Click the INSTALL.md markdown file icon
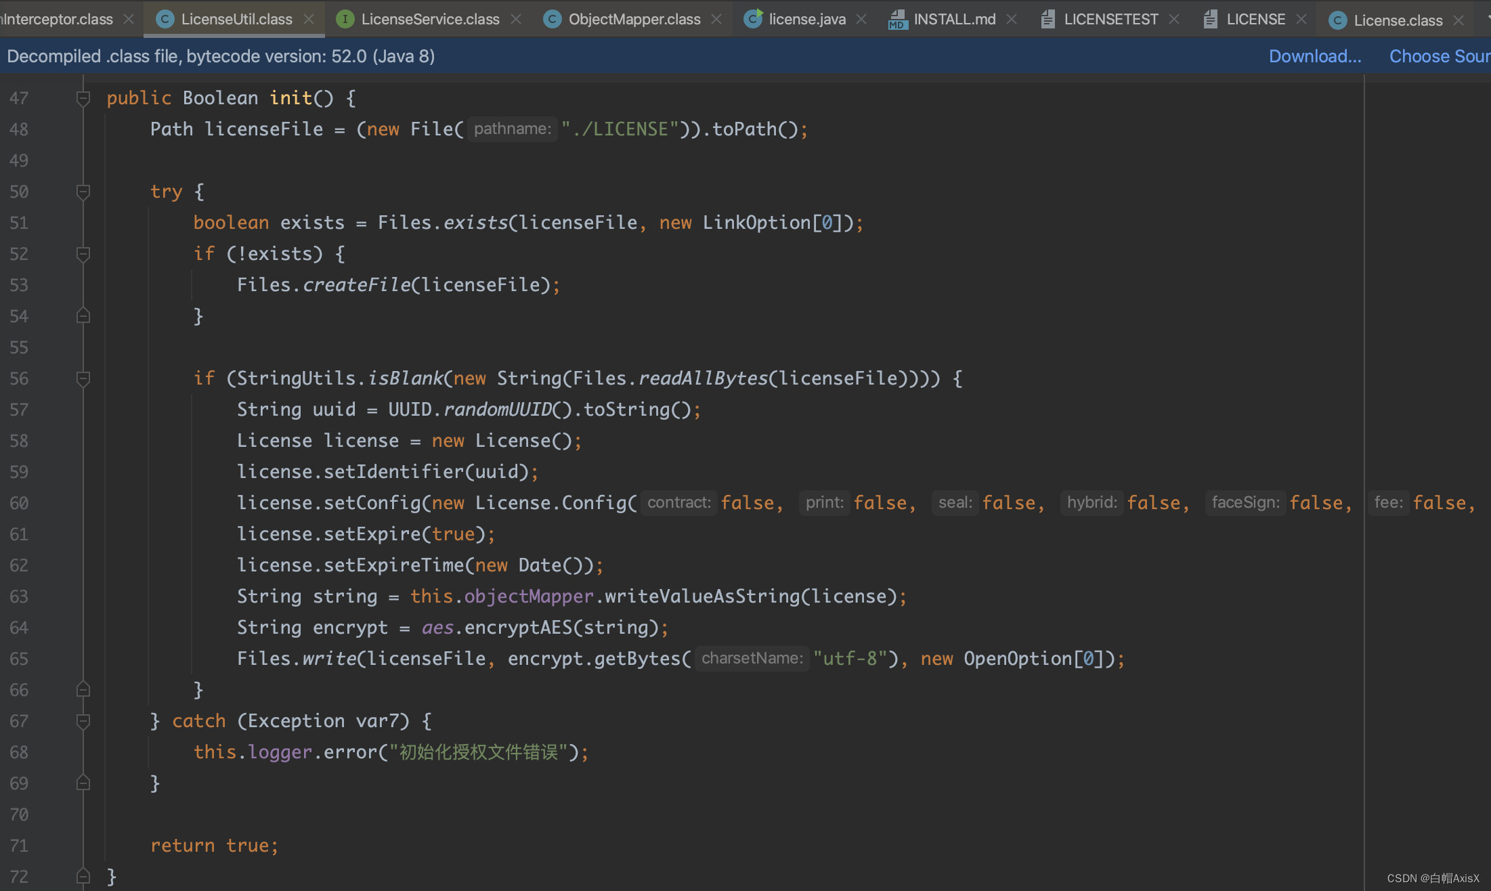This screenshot has width=1491, height=891. (897, 20)
